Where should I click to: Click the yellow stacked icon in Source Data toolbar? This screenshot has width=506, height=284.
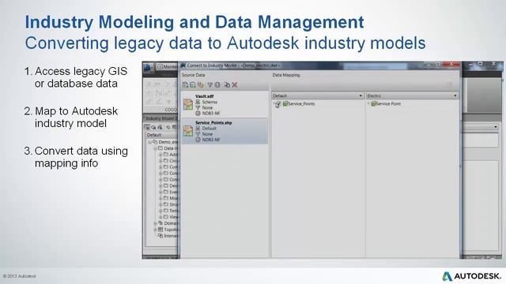(x=200, y=85)
